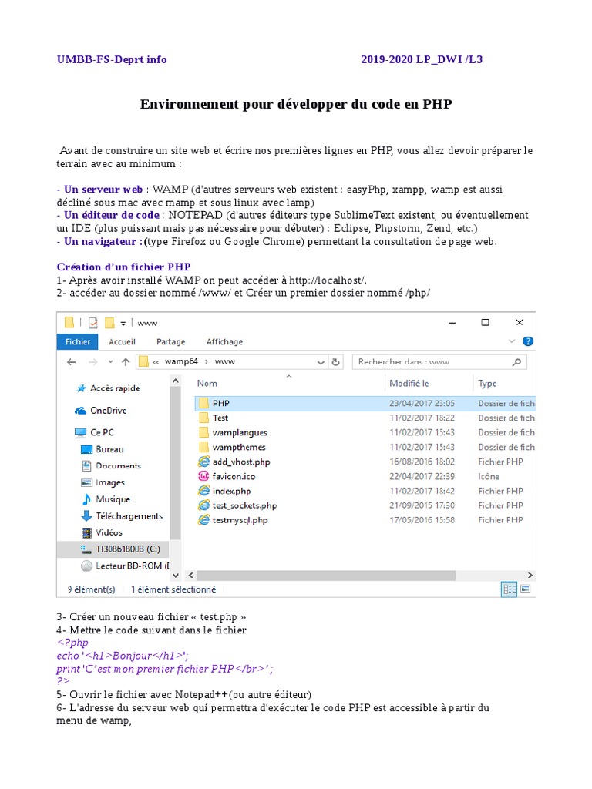This screenshot has height=789, width=592.
Task: Click the horizontal scrollbar thumb in file list
Action: point(326,575)
